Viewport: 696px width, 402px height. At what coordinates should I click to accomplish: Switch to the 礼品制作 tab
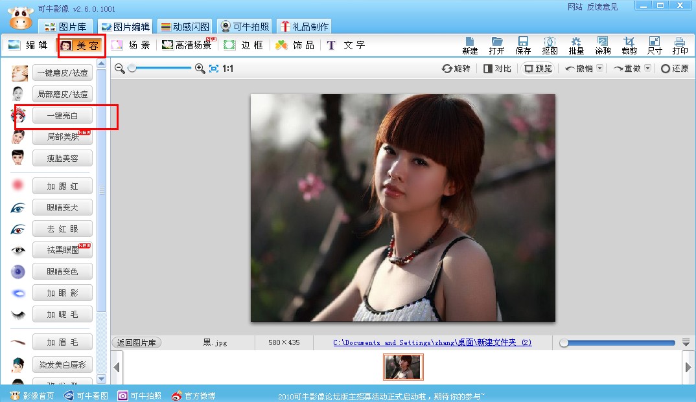(305, 27)
